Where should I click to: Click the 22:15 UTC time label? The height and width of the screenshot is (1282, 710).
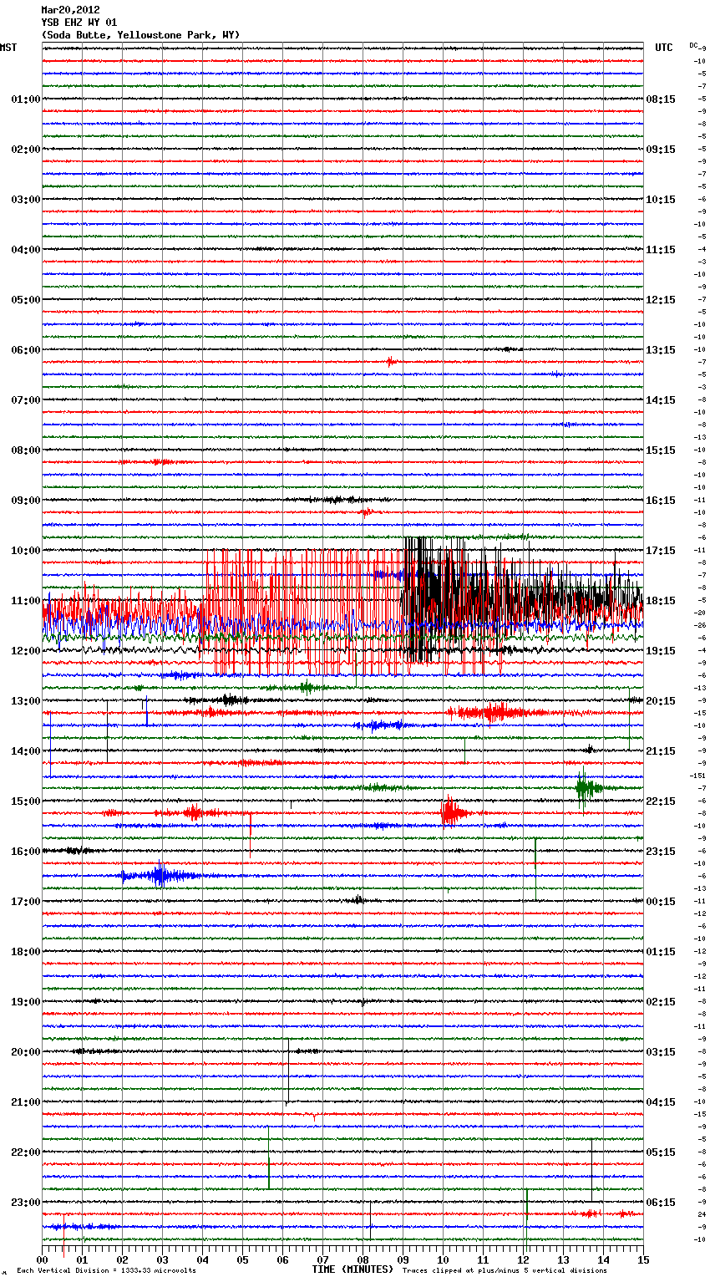tap(661, 801)
